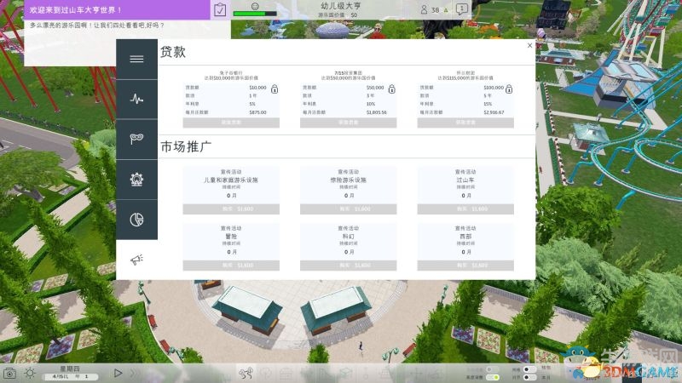Buy the 科幻 theme campaign
682x383 pixels.
tap(348, 266)
